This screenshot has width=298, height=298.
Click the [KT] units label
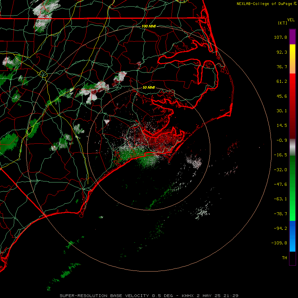(283, 23)
